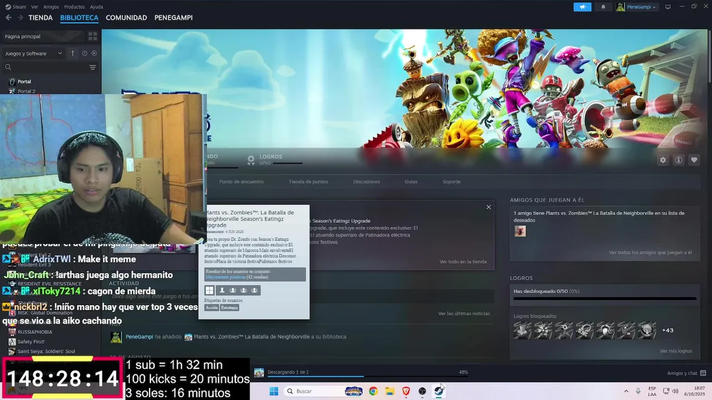Select Saint Seiya: Soldiers' Soul in library
Viewport: 712px width, 400px height.
46,351
